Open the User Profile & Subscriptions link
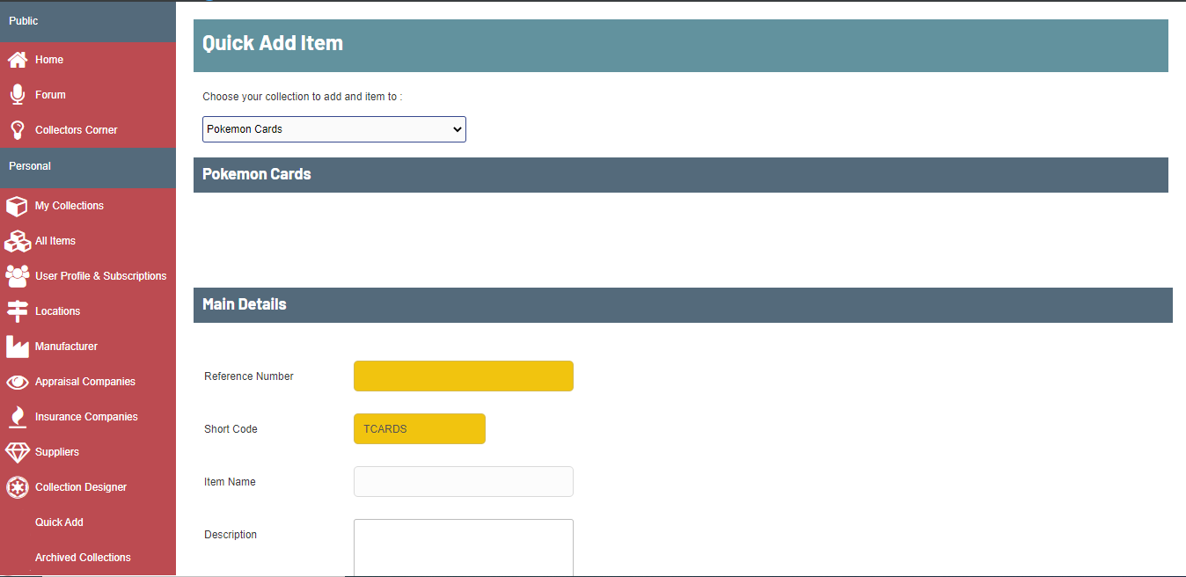Viewport: 1186px width, 577px height. click(100, 276)
